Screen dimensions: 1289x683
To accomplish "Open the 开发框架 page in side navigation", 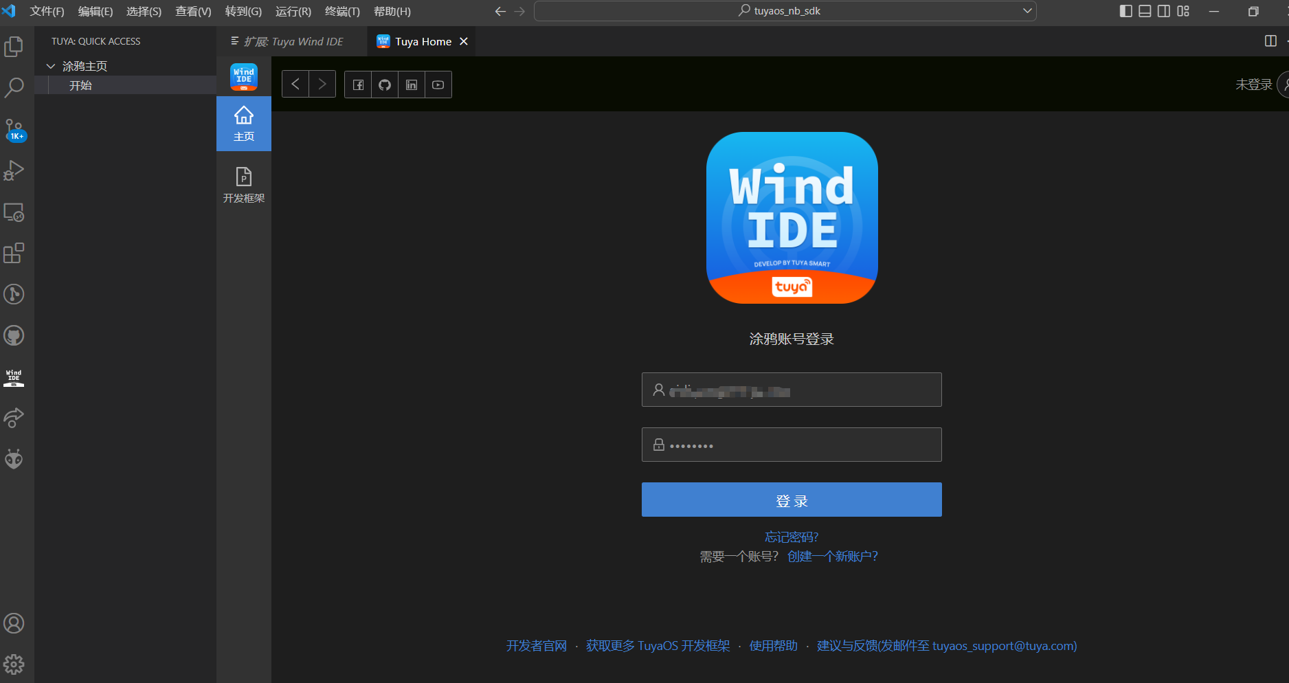I will 244,185.
